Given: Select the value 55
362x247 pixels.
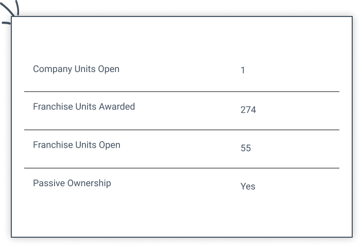Looking at the screenshot, I should coord(246,148).
